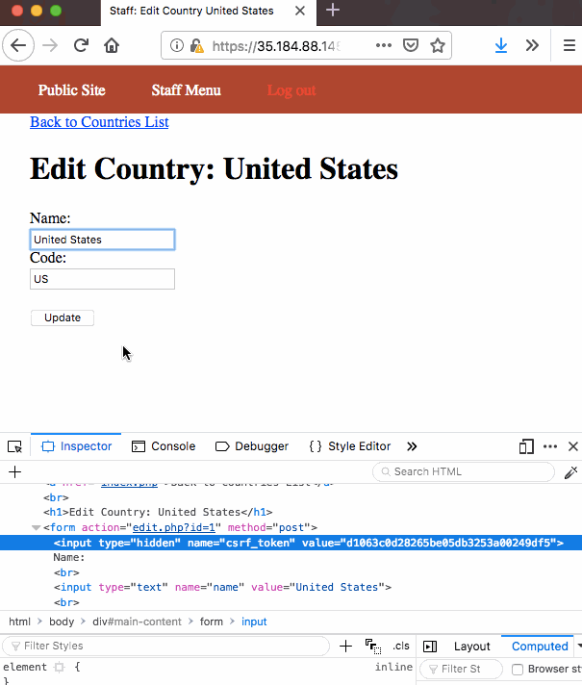The width and height of the screenshot is (582, 685).
Task: Open a new browser tab
Action: [x=333, y=10]
